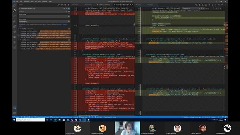Screen dimensions: 240x135
Task: Go to previous change arrow in editor toolbar
Action: pyautogui.click(x=209, y=5)
